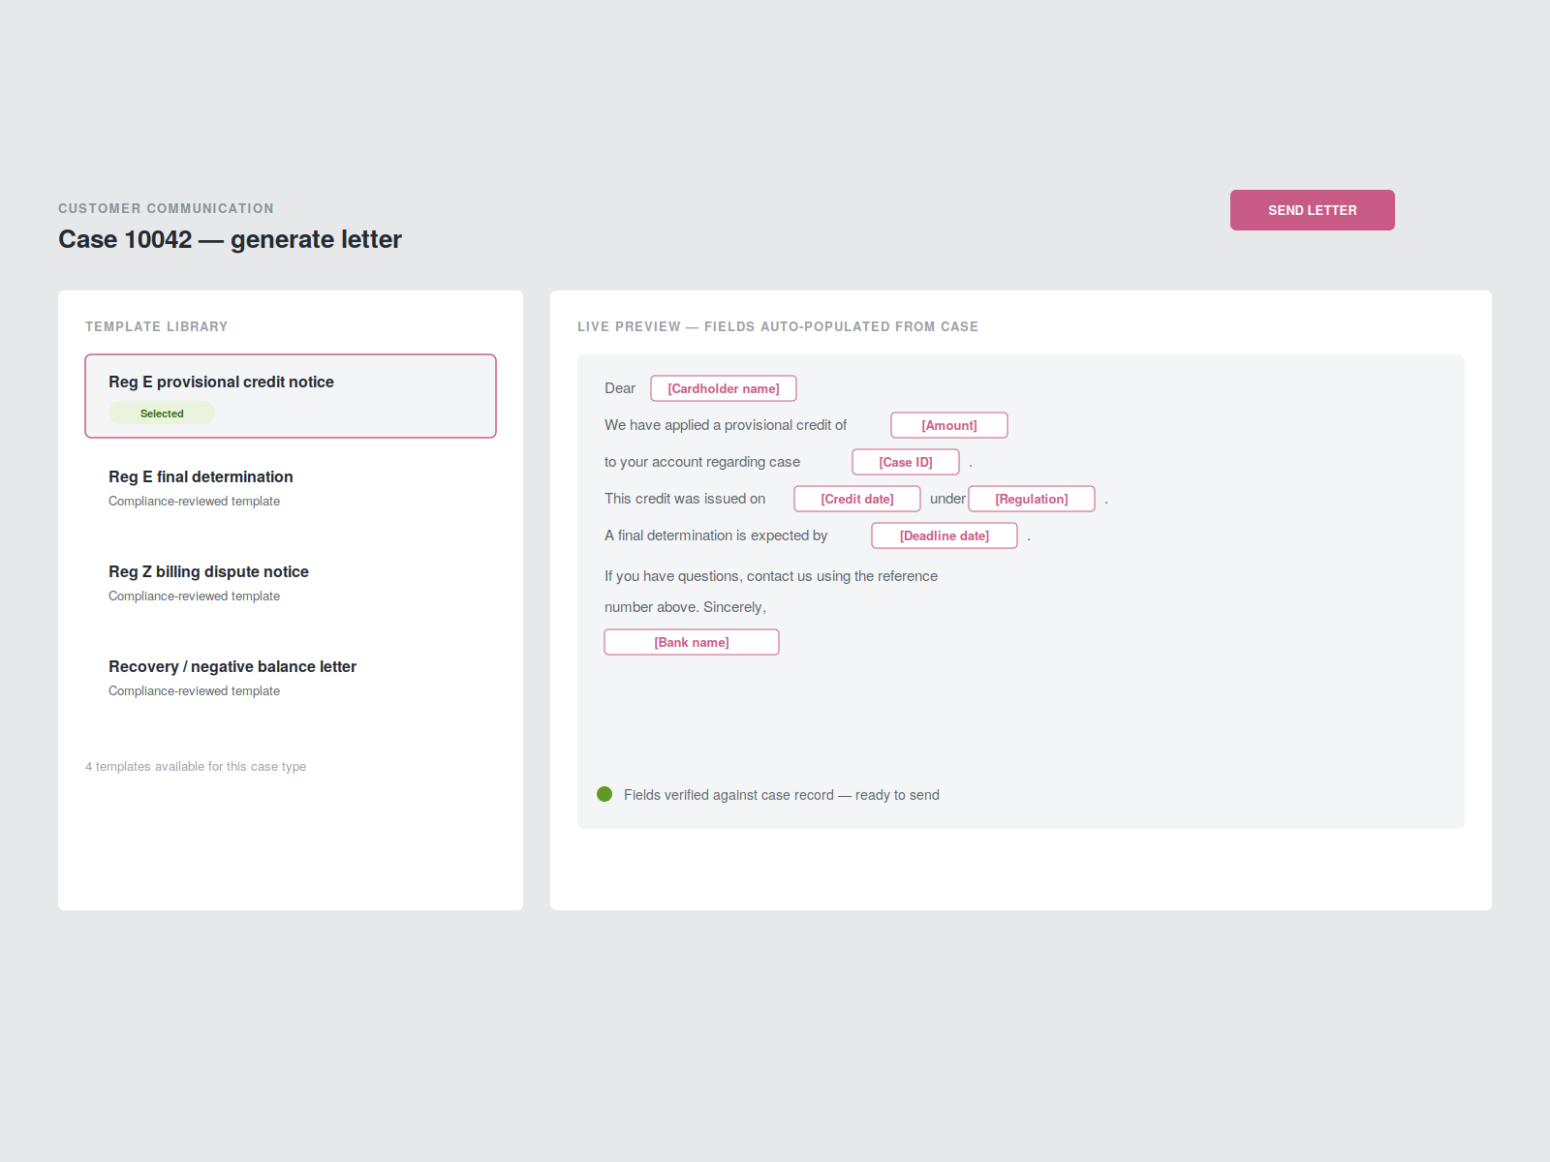Select the Case ID field
Image resolution: width=1550 pixels, height=1162 pixels.
[906, 462]
